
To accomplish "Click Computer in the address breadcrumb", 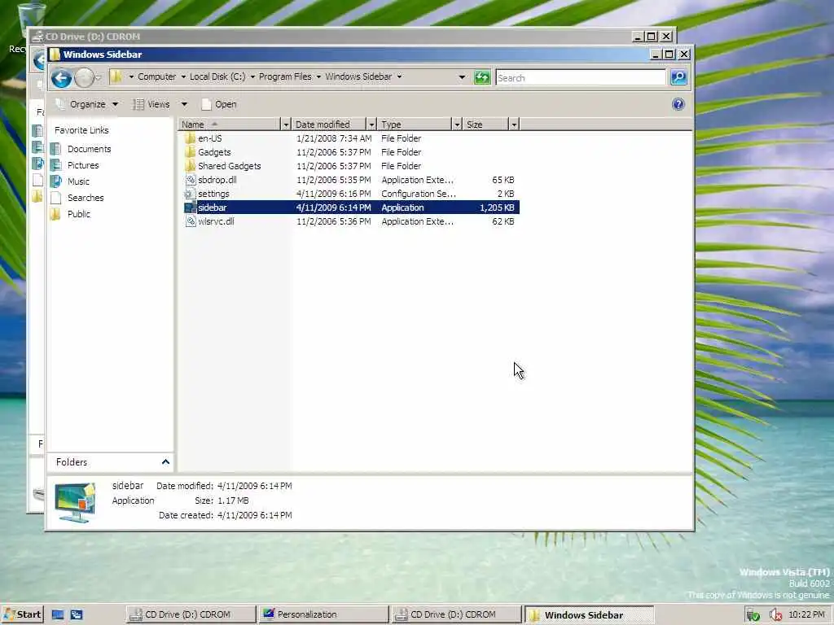I will [156, 77].
